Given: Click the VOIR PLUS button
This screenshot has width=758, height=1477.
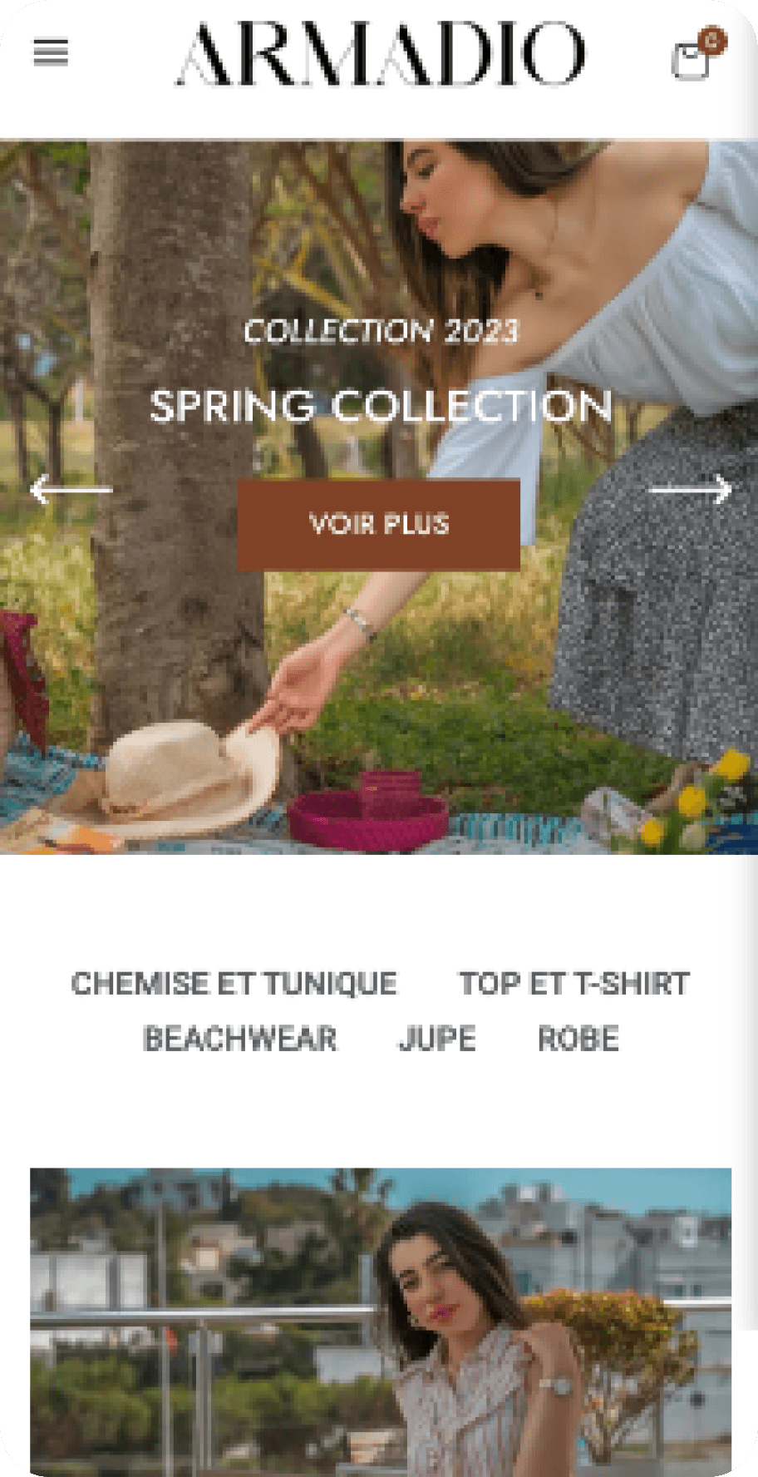Looking at the screenshot, I should tap(379, 525).
